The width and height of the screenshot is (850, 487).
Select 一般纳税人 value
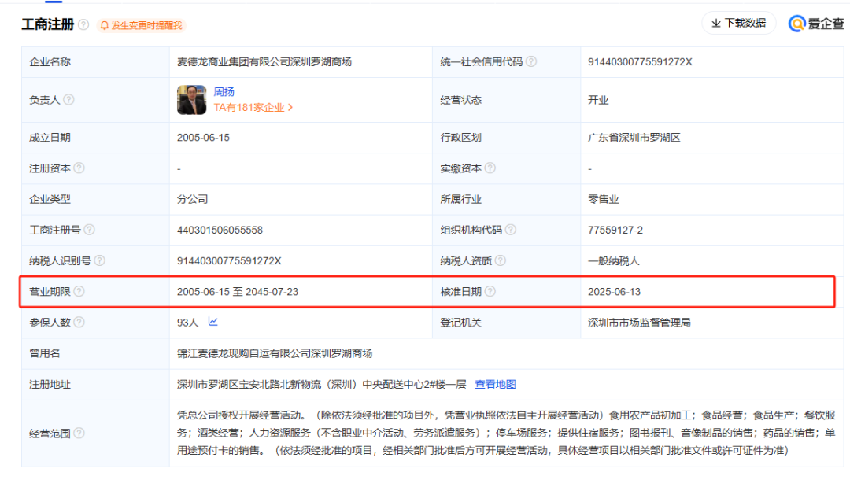(614, 261)
